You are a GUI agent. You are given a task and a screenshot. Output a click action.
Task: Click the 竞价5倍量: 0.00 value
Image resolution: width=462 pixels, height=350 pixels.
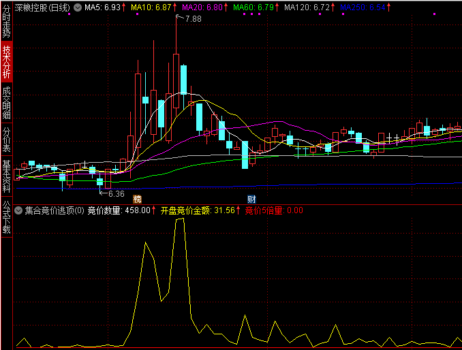pyautogui.click(x=274, y=210)
